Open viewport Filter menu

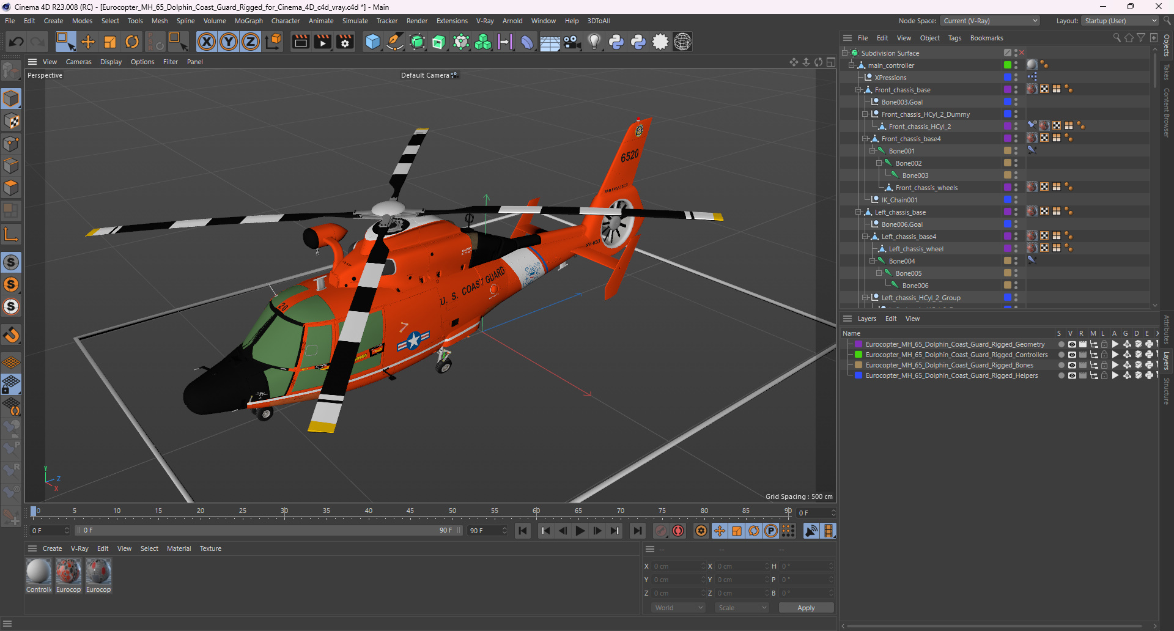171,62
